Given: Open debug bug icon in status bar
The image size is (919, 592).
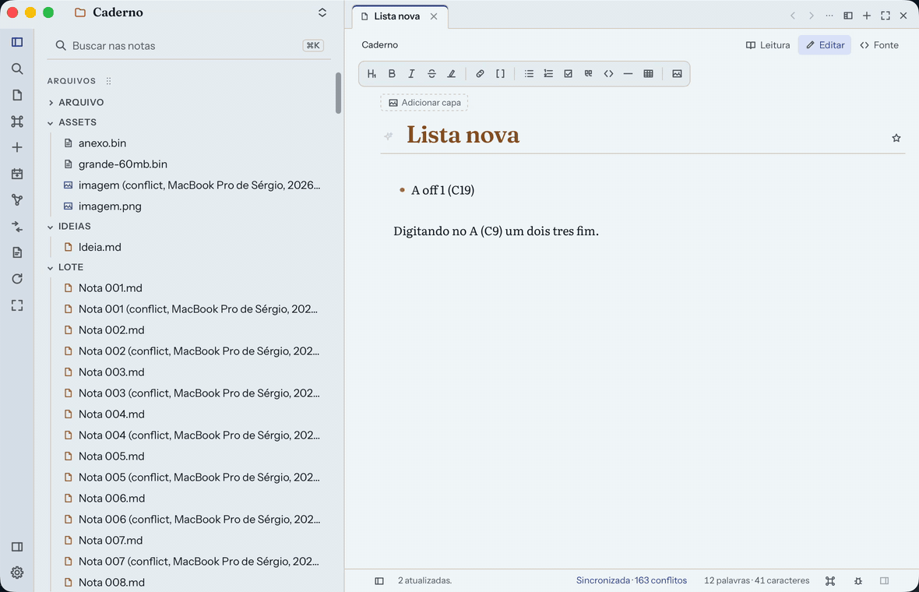Looking at the screenshot, I should click(x=858, y=581).
